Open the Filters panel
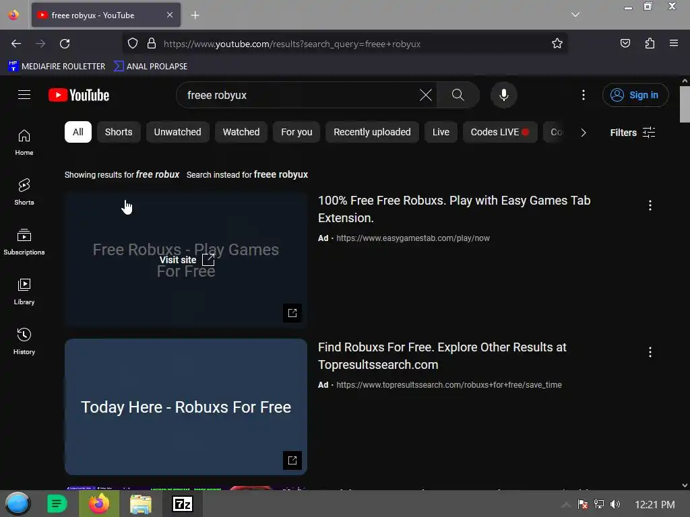690x517 pixels. pos(632,133)
